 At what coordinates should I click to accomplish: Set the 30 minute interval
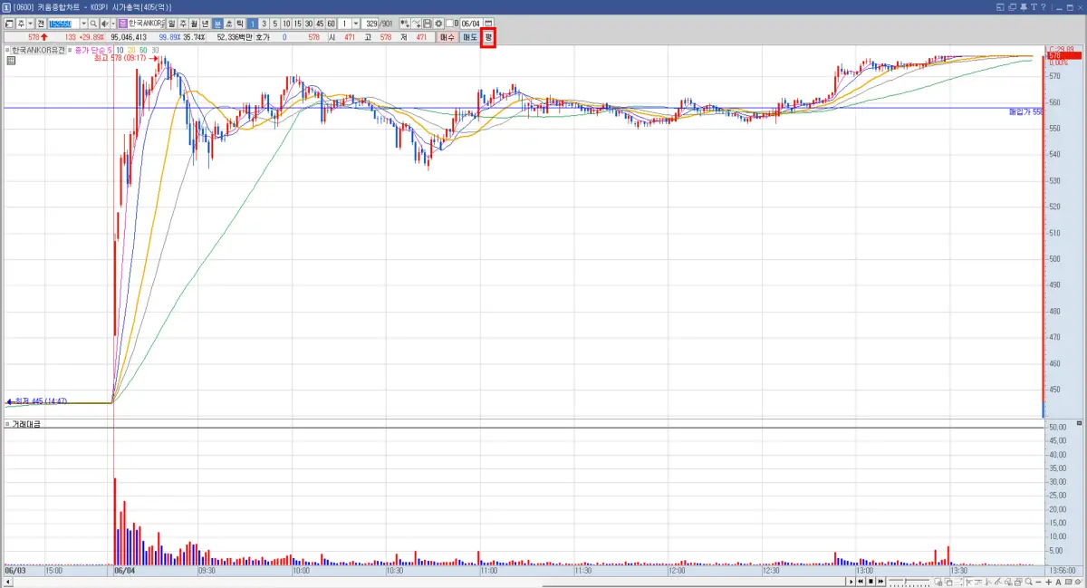click(308, 23)
